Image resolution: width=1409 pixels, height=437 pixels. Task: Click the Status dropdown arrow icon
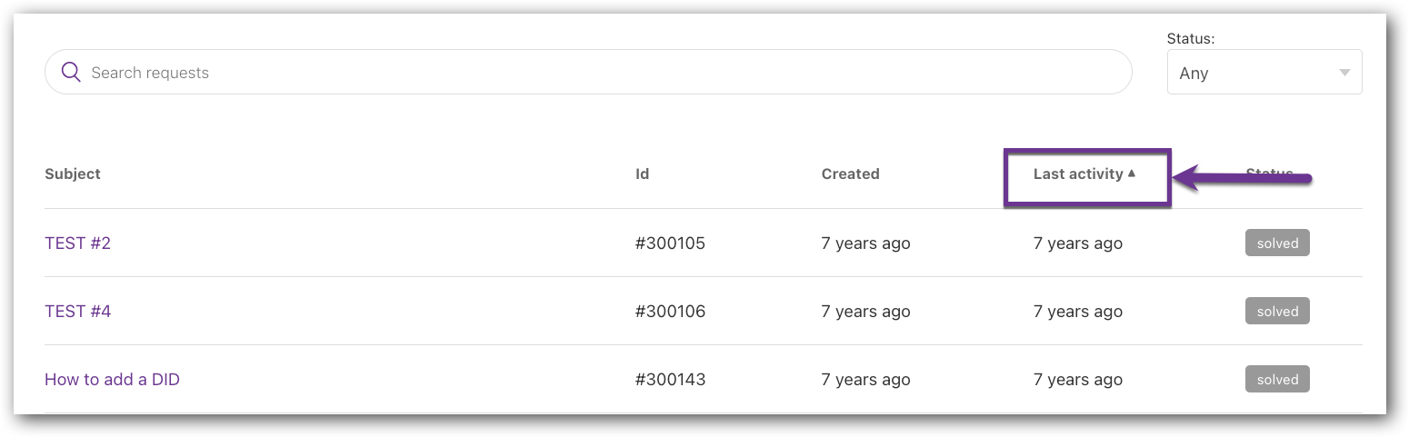tap(1344, 73)
